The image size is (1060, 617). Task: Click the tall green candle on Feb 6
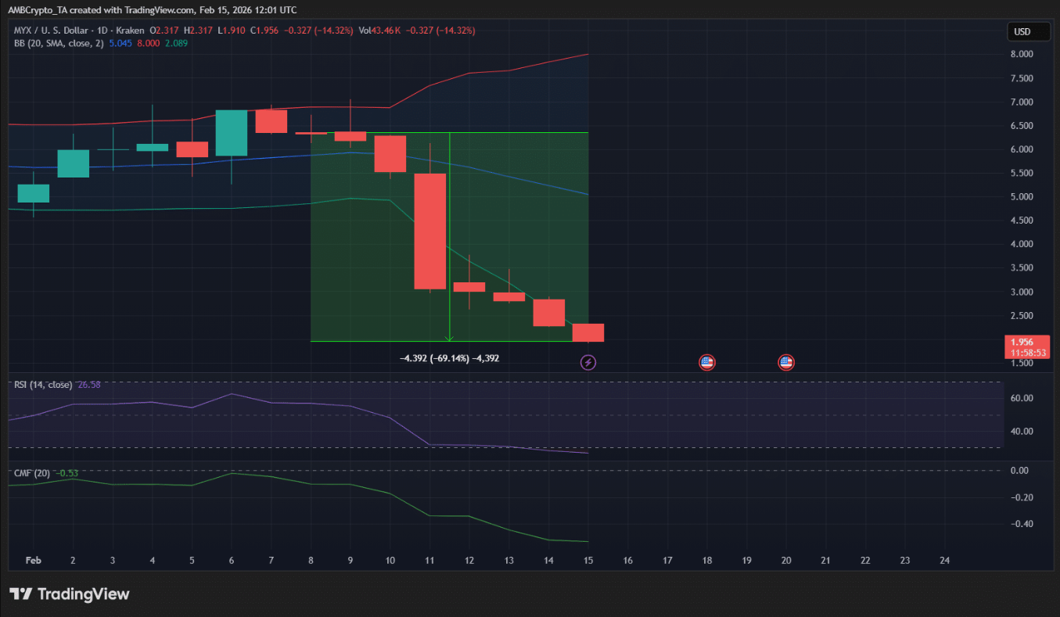pyautogui.click(x=231, y=133)
